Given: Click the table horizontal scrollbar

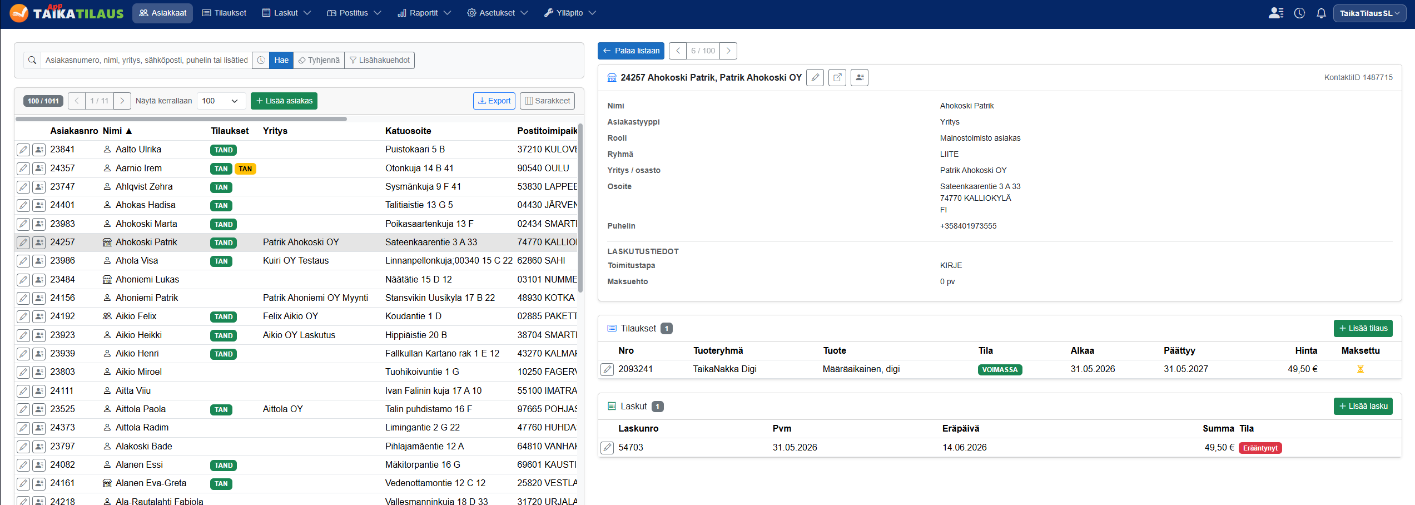Looking at the screenshot, I should [x=181, y=118].
